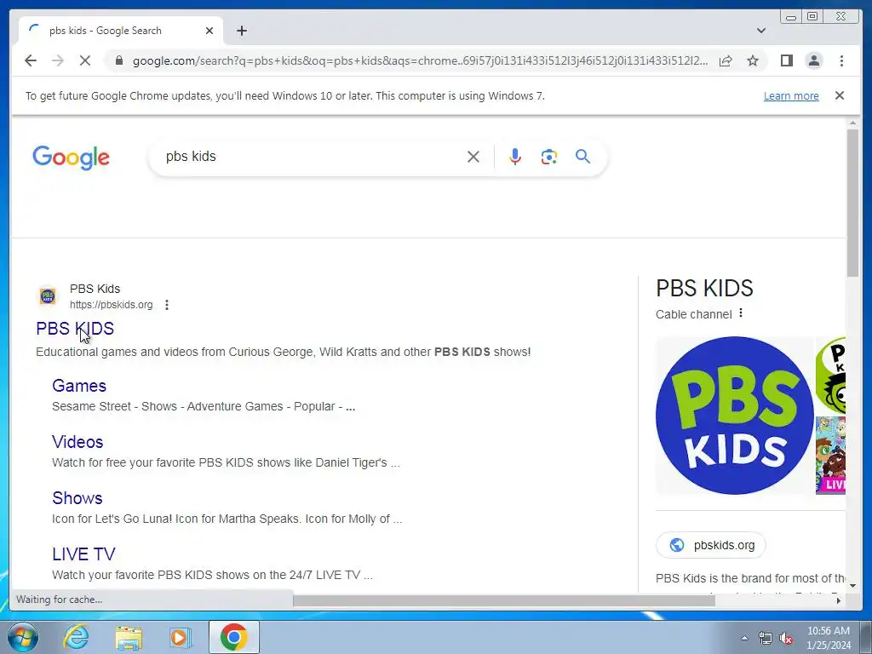Clear the search box with X icon
Viewport: 872px width, 654px height.
pyautogui.click(x=473, y=157)
